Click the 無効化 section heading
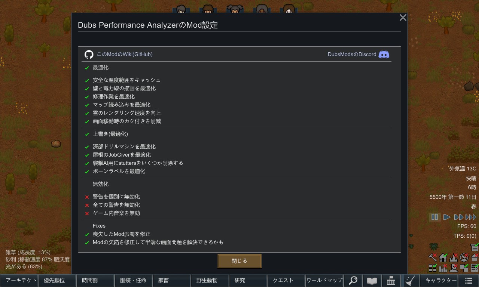Viewport: 479px width, 287px height. point(101,184)
